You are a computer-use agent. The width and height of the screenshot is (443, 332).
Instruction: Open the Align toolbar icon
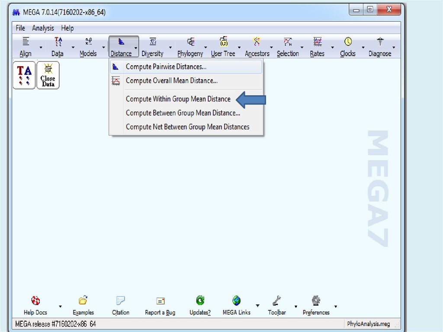(x=26, y=41)
